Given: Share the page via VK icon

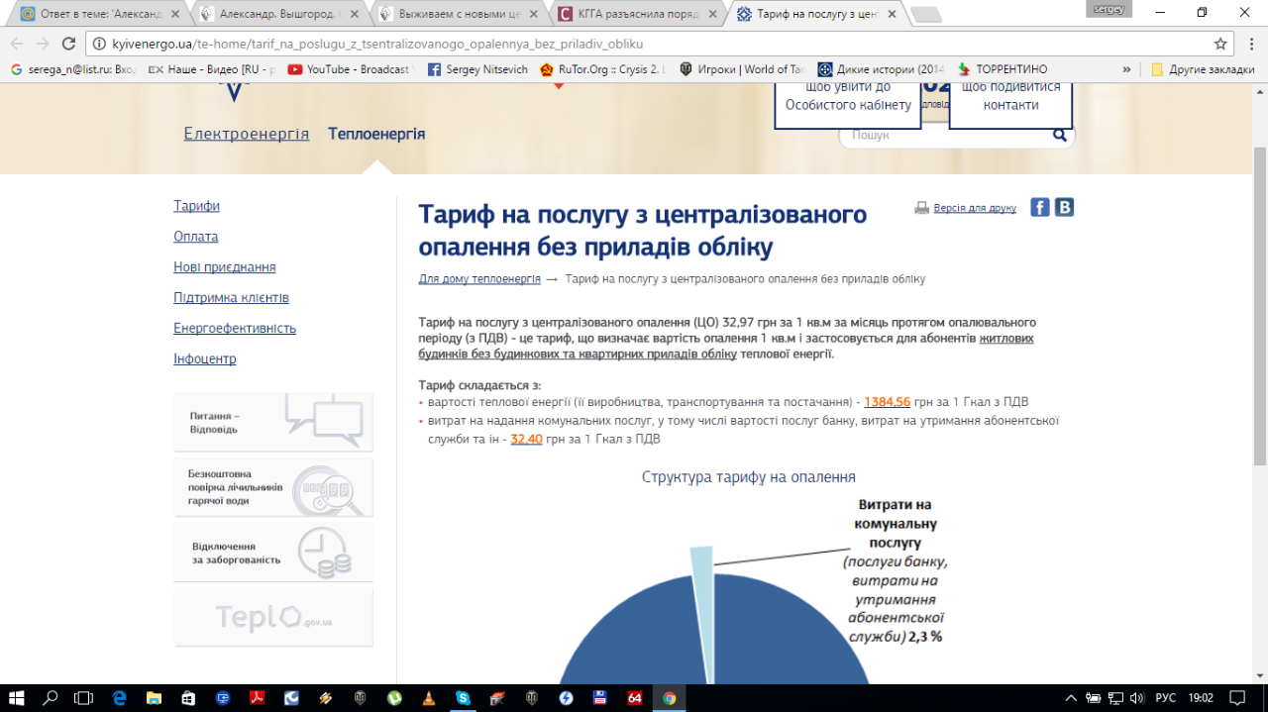Looking at the screenshot, I should coord(1064,207).
